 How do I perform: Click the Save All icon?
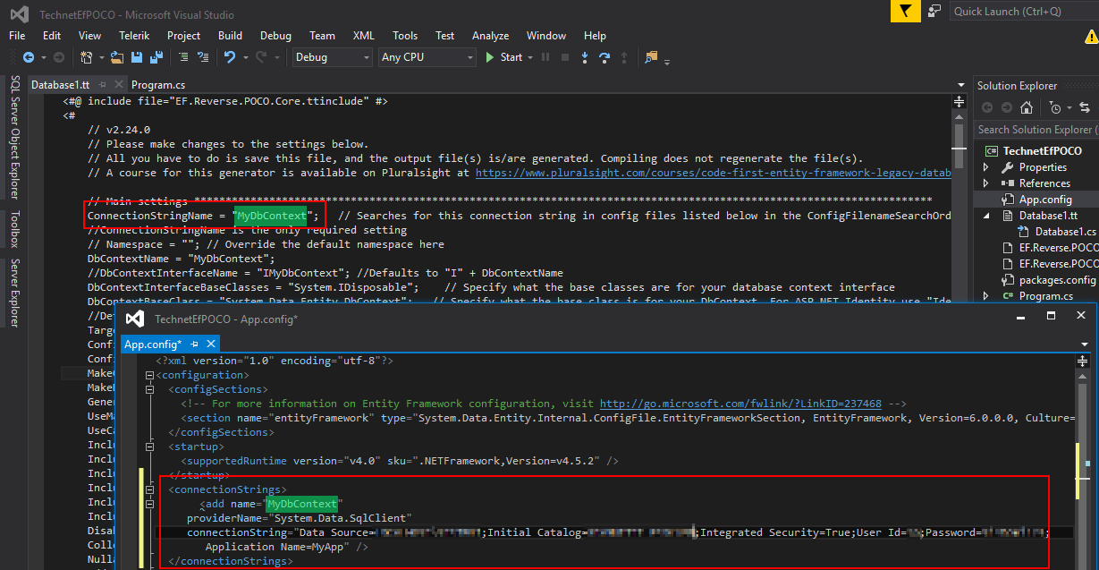tap(156, 57)
